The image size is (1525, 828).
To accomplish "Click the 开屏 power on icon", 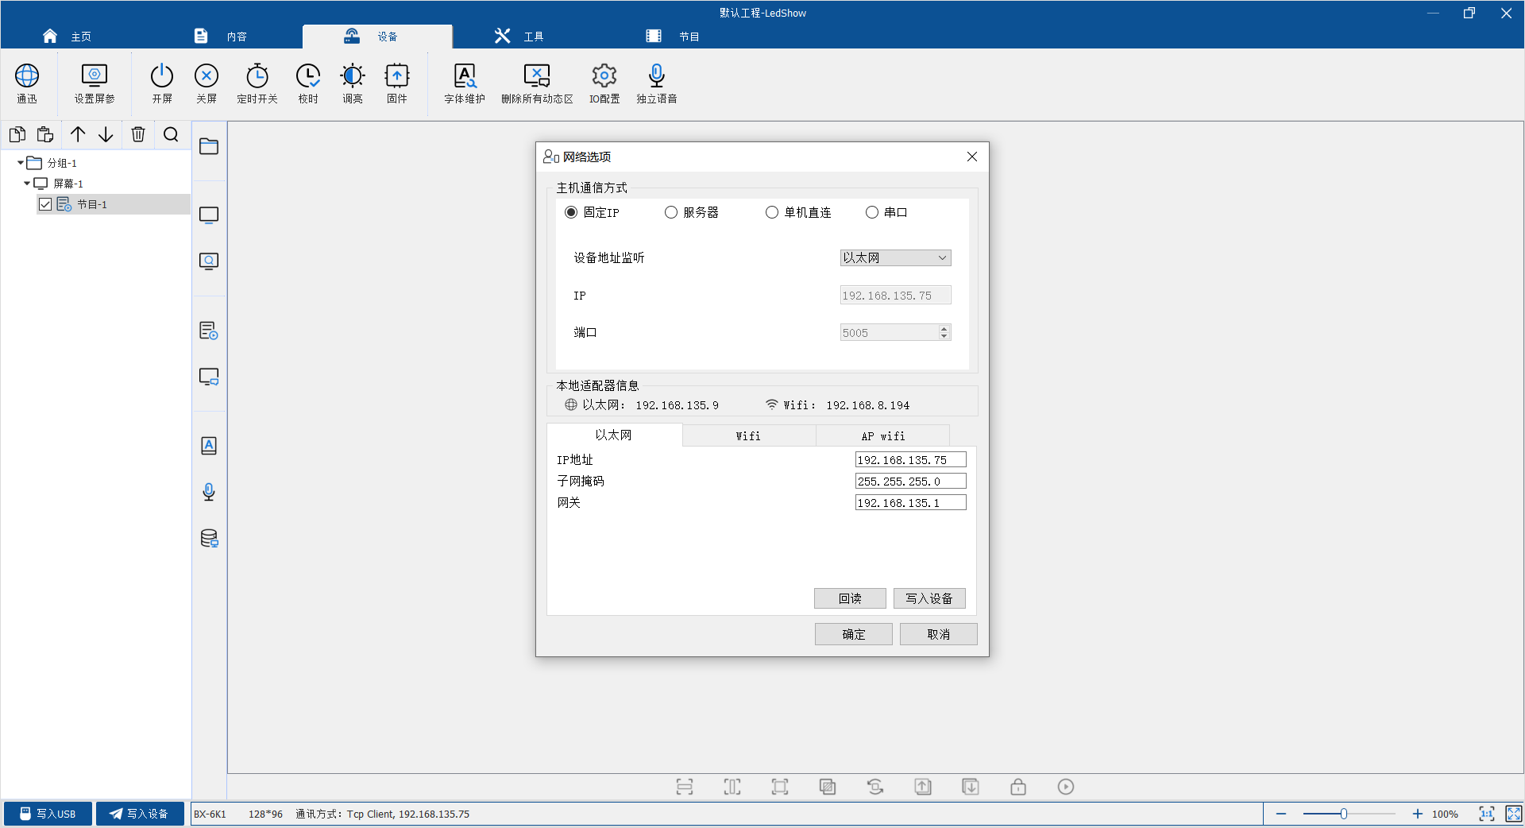I will 162,83.
